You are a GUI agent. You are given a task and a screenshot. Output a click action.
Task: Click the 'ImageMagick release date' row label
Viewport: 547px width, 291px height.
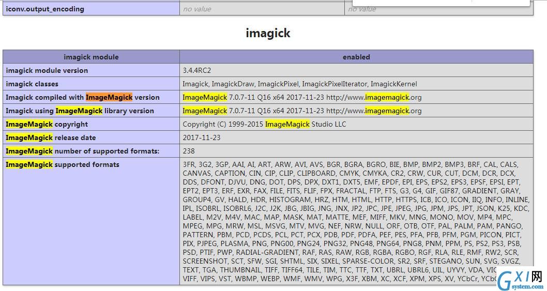[51, 138]
